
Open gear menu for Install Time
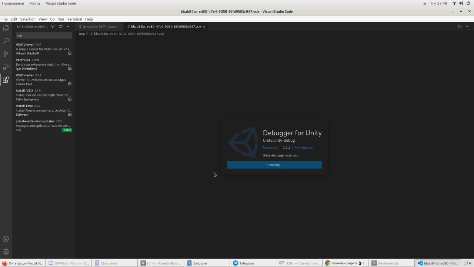[70, 115]
